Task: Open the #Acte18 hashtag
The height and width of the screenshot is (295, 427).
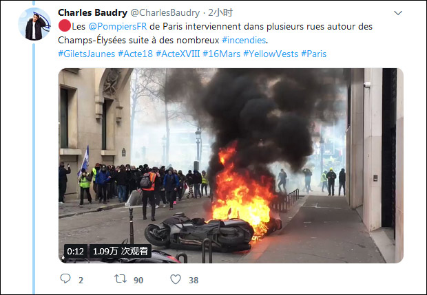Action: 136,54
